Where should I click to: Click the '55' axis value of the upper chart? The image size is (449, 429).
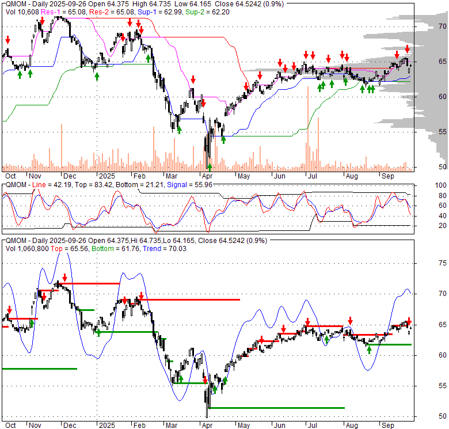[x=443, y=132]
